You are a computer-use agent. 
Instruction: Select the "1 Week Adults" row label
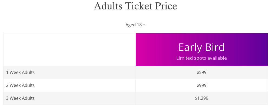tap(20, 72)
